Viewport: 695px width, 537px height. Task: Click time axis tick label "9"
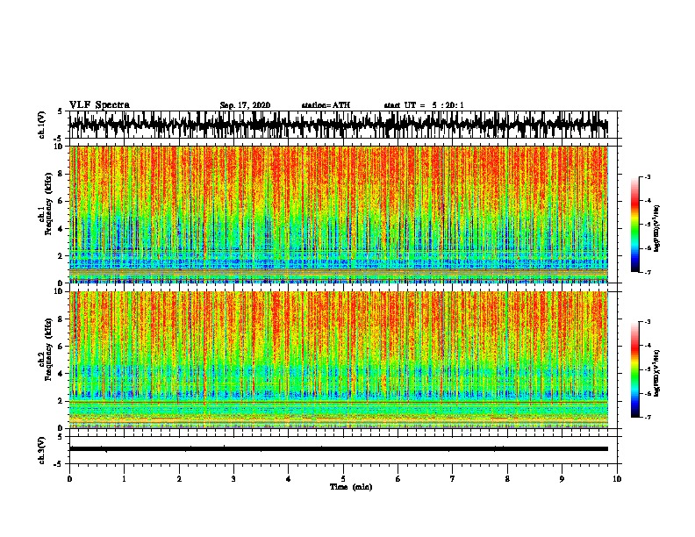coord(562,479)
